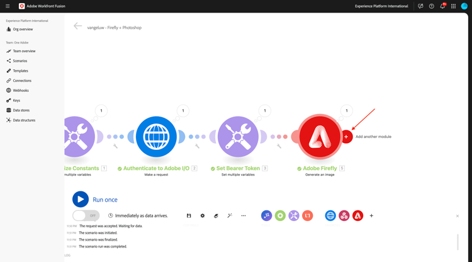Open the chat feedback icon in the header

point(420,6)
